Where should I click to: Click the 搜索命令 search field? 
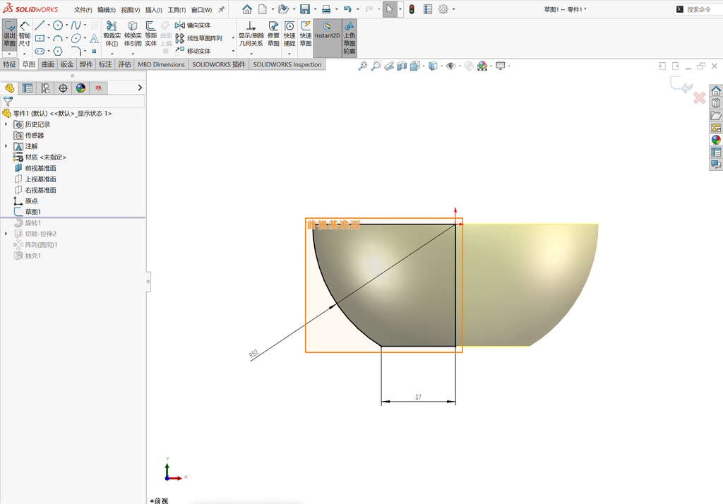[698, 9]
